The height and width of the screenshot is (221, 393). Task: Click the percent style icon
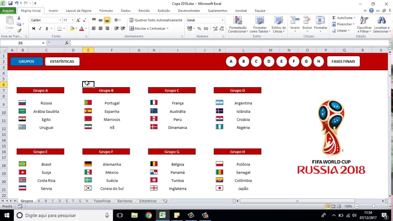pos(199,29)
